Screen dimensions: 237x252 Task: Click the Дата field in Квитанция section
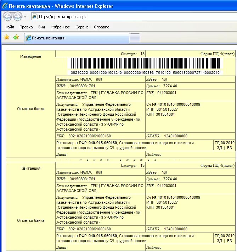[x=100, y=248]
